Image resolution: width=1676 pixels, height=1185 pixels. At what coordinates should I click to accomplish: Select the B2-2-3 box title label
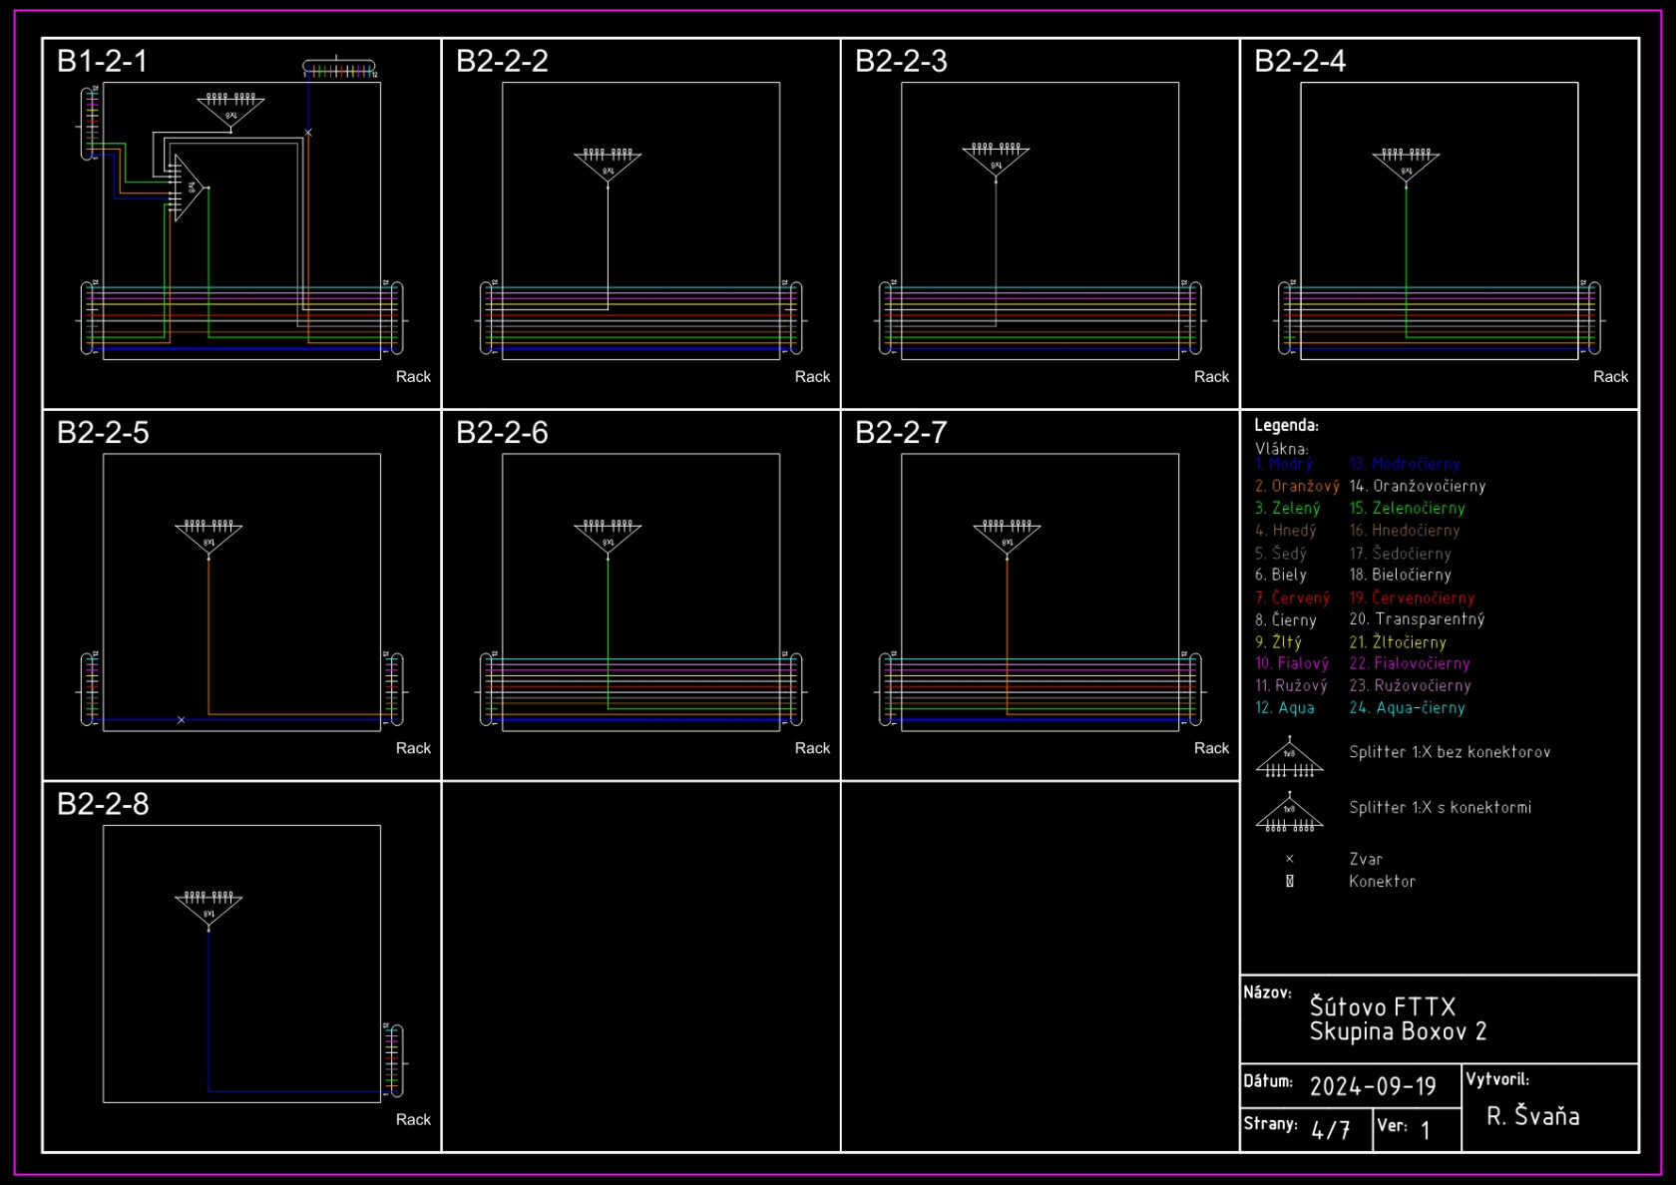tap(901, 62)
